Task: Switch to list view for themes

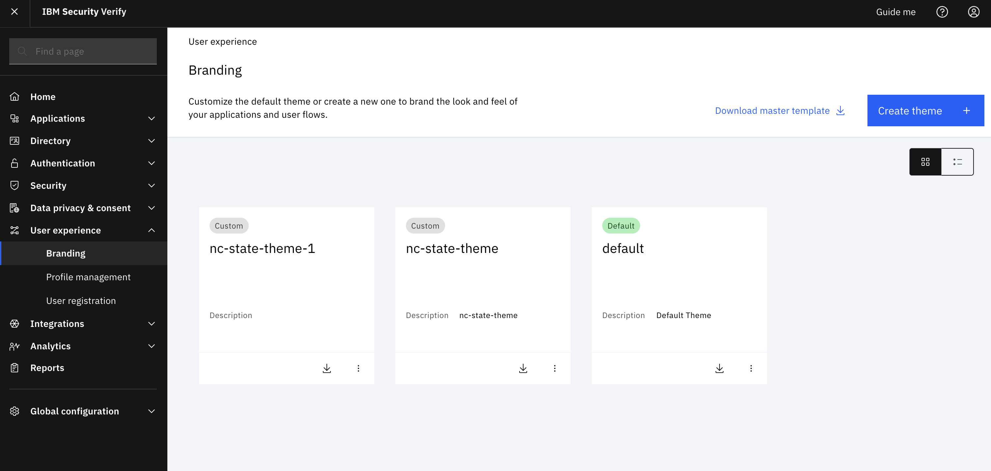Action: coord(957,161)
